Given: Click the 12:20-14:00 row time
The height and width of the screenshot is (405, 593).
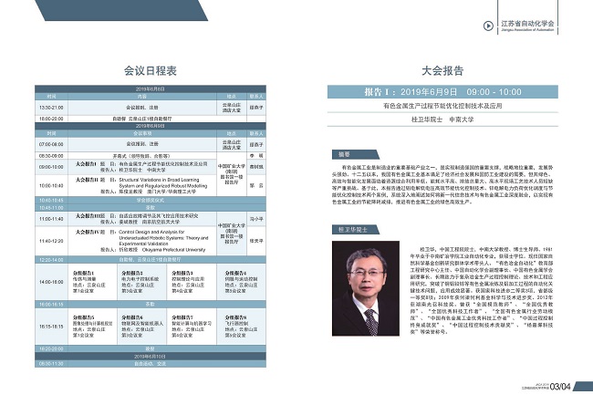Looking at the screenshot, I should 51,260.
